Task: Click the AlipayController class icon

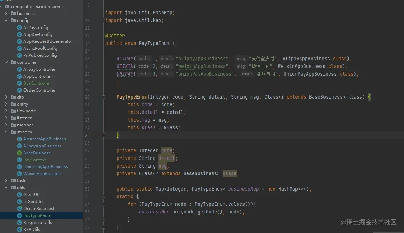Action: coord(19,69)
